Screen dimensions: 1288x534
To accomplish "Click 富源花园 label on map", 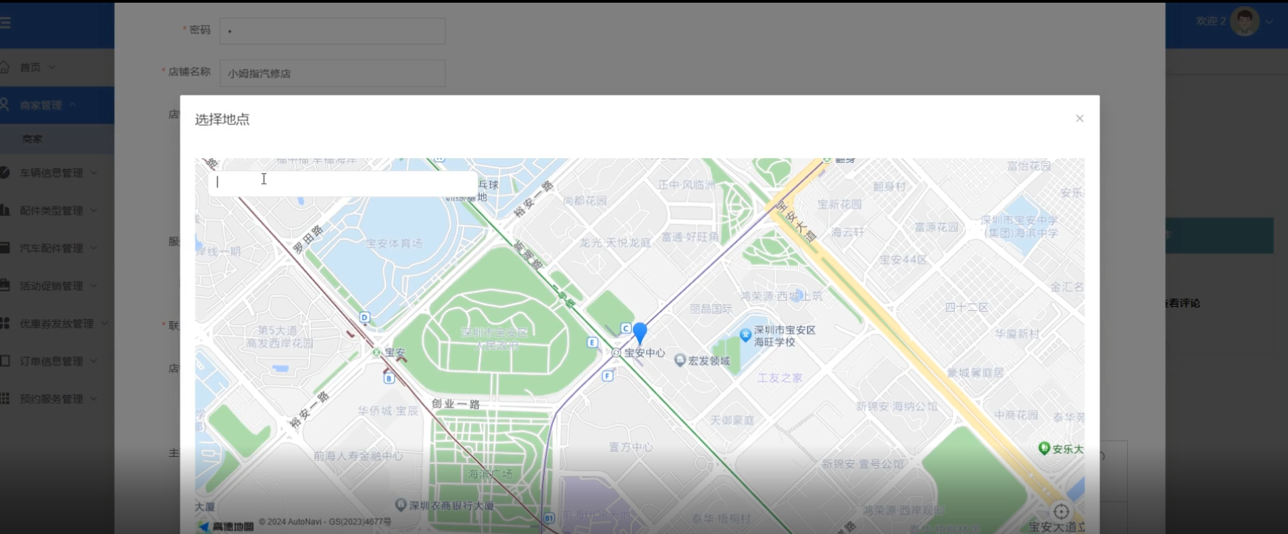I will 937,227.
